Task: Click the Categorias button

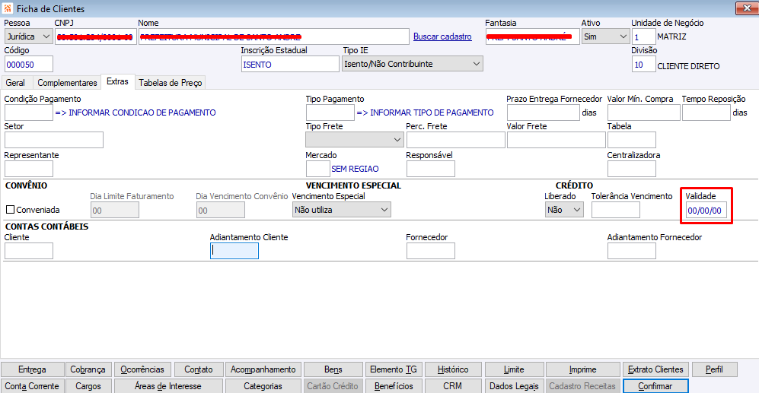Action: (x=263, y=385)
